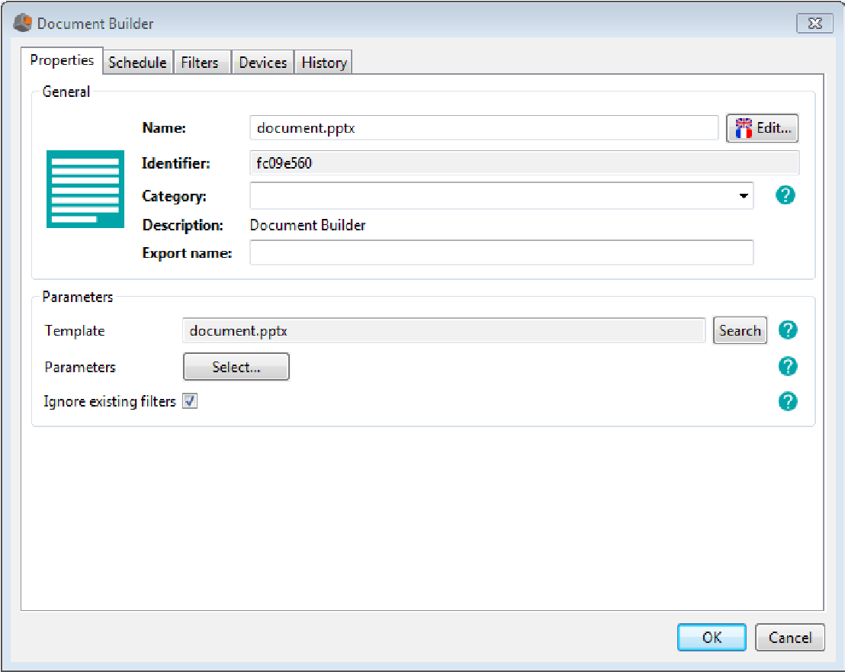Image resolution: width=845 pixels, height=672 pixels.
Task: Open the Select... parameters button
Action: 236,367
